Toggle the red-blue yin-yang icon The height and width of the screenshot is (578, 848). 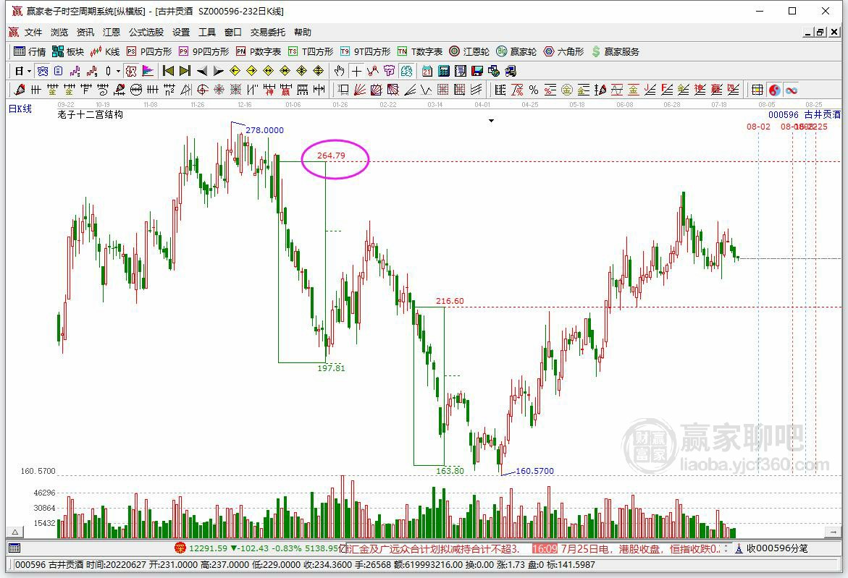774,90
